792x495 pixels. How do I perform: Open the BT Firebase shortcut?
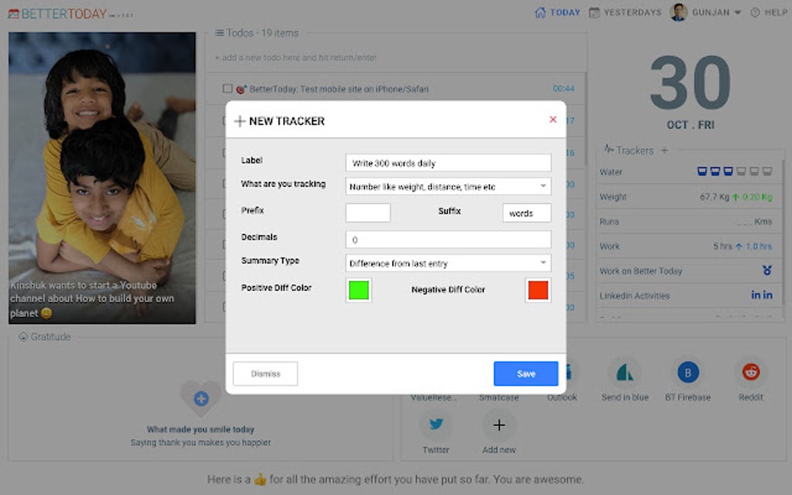pyautogui.click(x=687, y=379)
